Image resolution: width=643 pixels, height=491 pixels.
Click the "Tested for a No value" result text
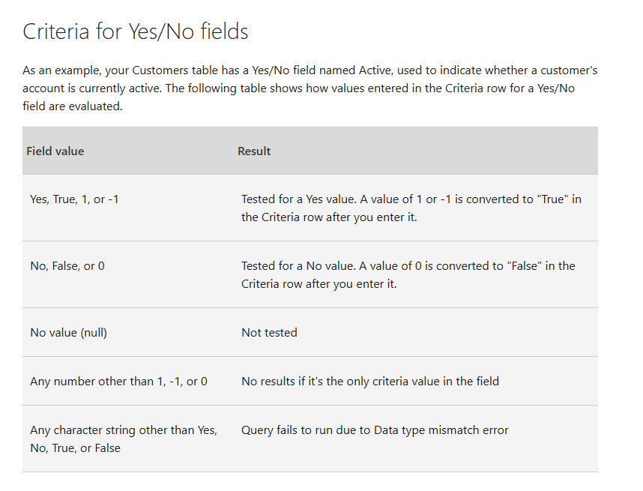click(408, 274)
